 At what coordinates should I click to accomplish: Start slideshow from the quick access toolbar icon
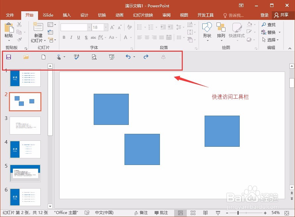(x=112, y=57)
